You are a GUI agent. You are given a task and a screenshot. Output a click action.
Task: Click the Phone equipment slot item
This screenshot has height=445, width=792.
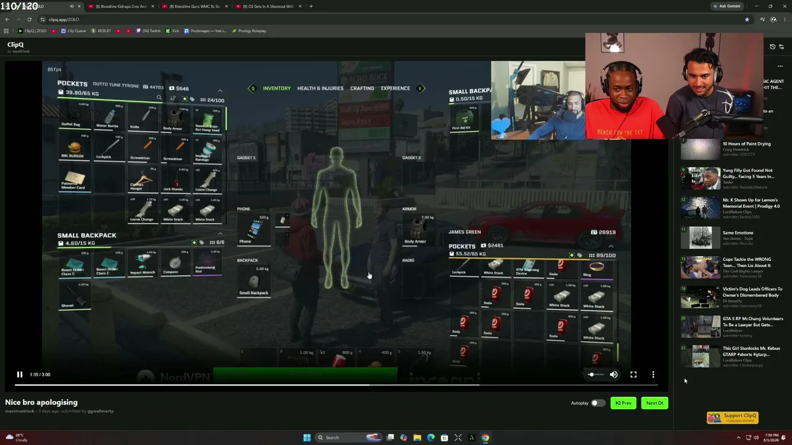point(254,230)
